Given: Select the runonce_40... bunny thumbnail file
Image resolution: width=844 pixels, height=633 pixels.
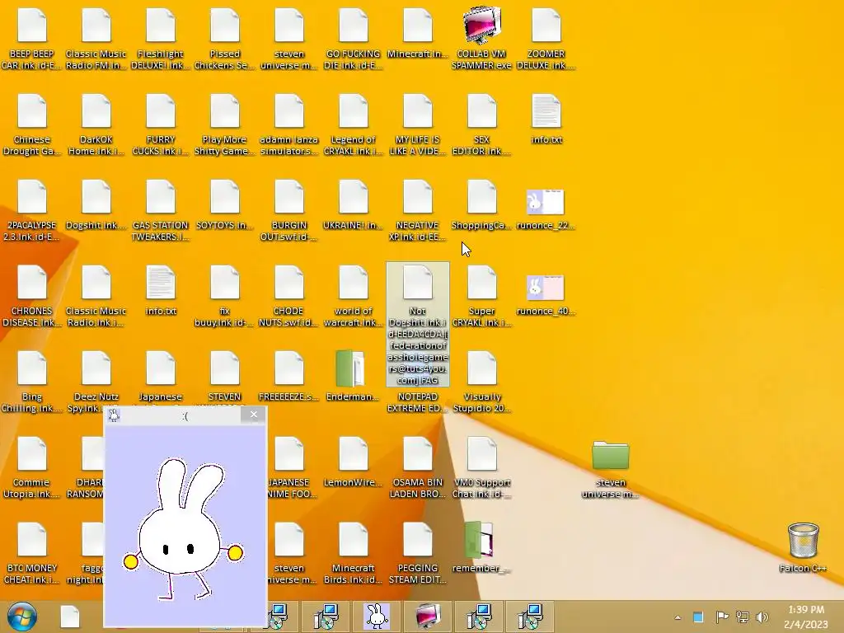Looking at the screenshot, I should [546, 295].
